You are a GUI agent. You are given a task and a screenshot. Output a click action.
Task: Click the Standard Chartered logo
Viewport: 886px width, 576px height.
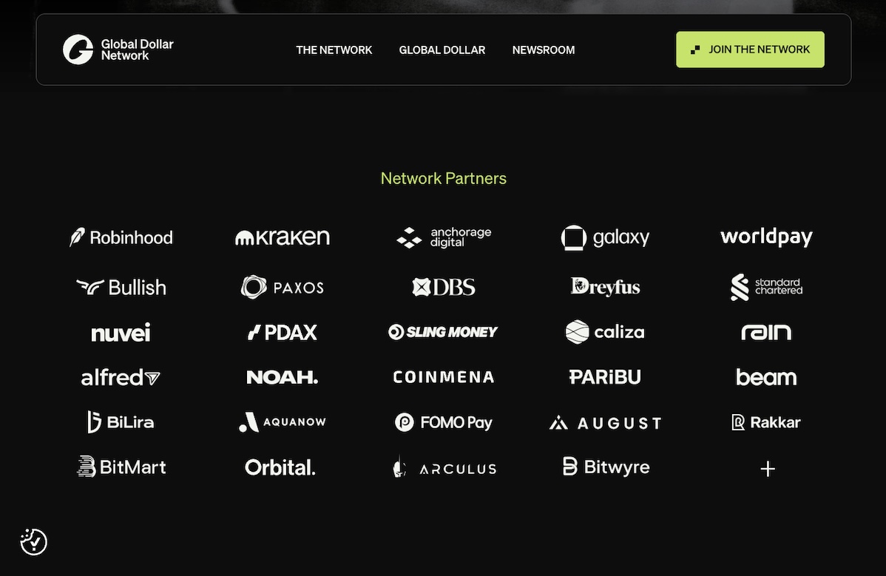[766, 287]
